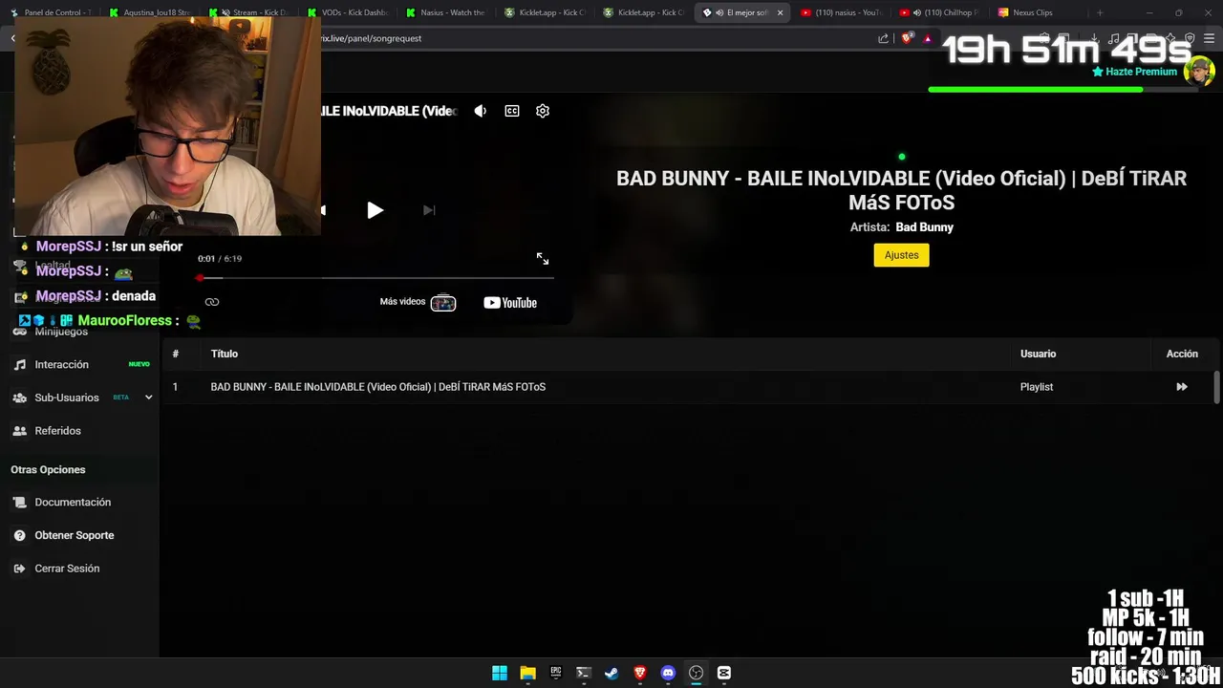Open Más videos thumbnail
1223x688 pixels.
(x=443, y=303)
